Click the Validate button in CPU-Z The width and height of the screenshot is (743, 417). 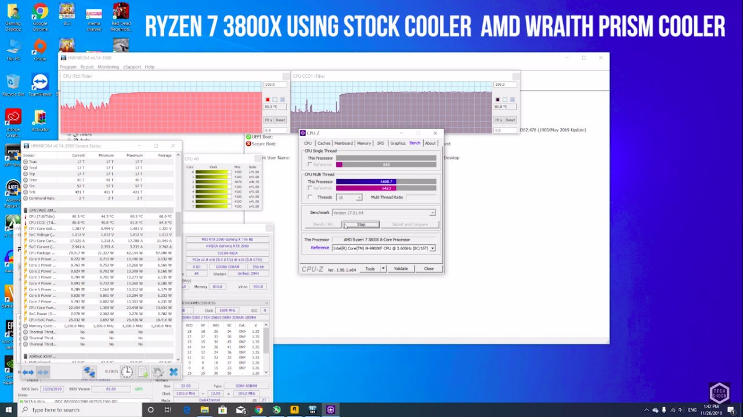pyautogui.click(x=401, y=269)
